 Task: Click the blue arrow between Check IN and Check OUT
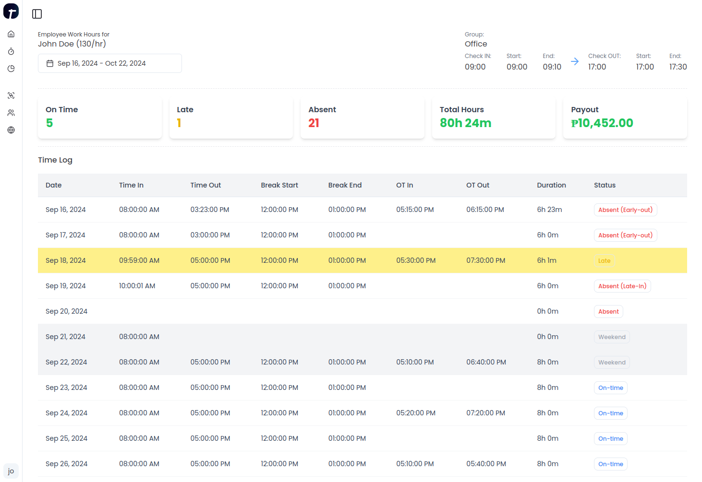(575, 61)
